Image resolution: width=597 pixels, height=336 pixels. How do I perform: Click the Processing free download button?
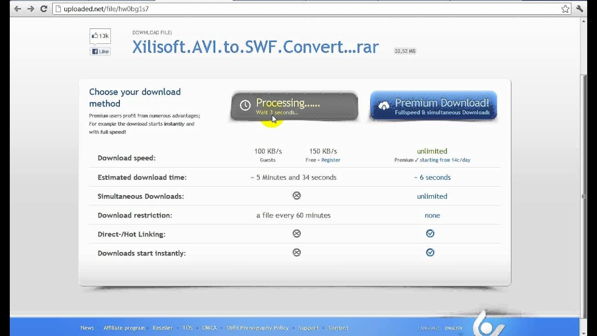pyautogui.click(x=294, y=106)
